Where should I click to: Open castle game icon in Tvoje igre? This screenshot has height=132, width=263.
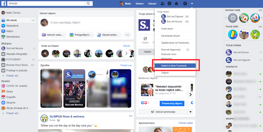pyautogui.click(x=244, y=35)
